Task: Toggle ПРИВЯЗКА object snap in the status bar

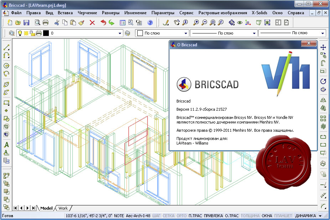Action: [x=213, y=216]
